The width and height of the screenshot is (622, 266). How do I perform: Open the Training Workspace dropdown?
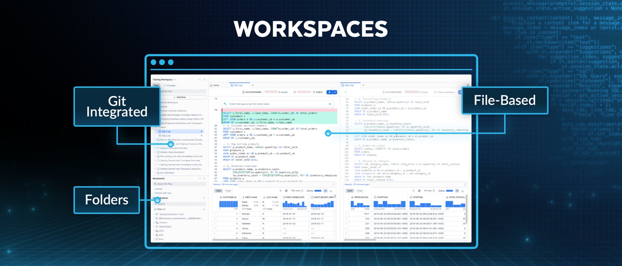coord(164,80)
